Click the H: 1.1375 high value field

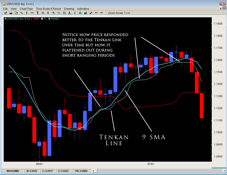tap(32, 171)
